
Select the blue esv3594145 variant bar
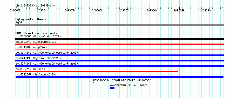(x=119, y=55)
